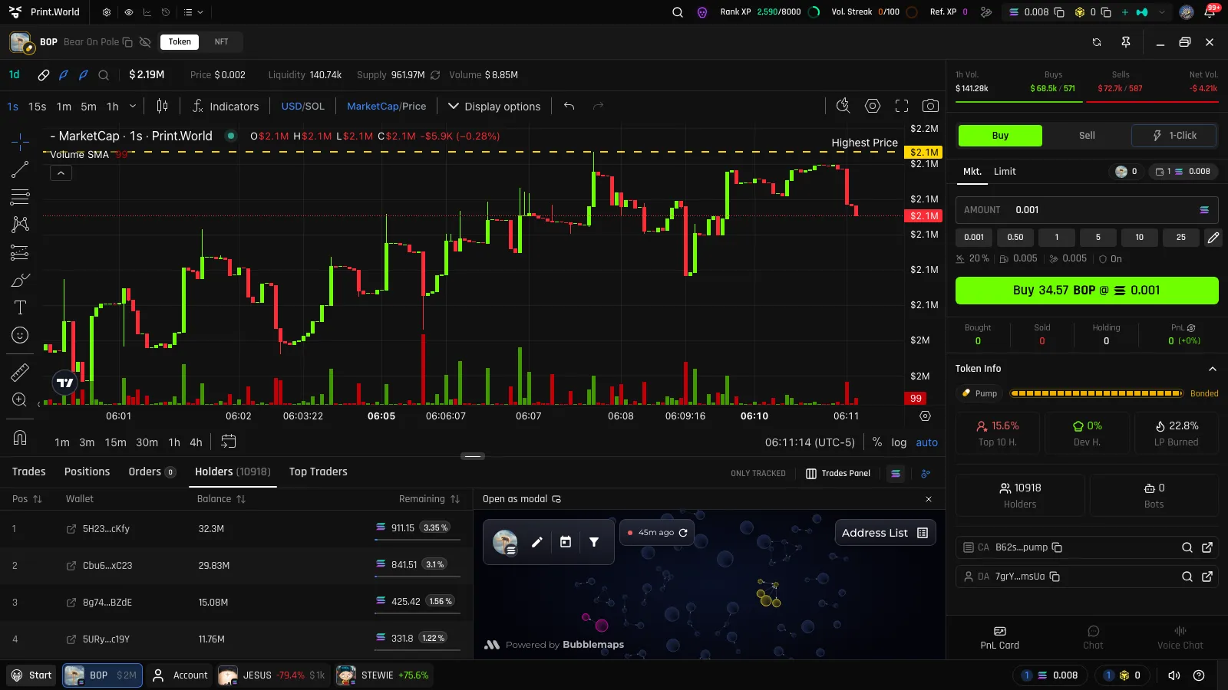Undo the last chart action
Viewport: 1228px width, 690px height.
pos(569,106)
